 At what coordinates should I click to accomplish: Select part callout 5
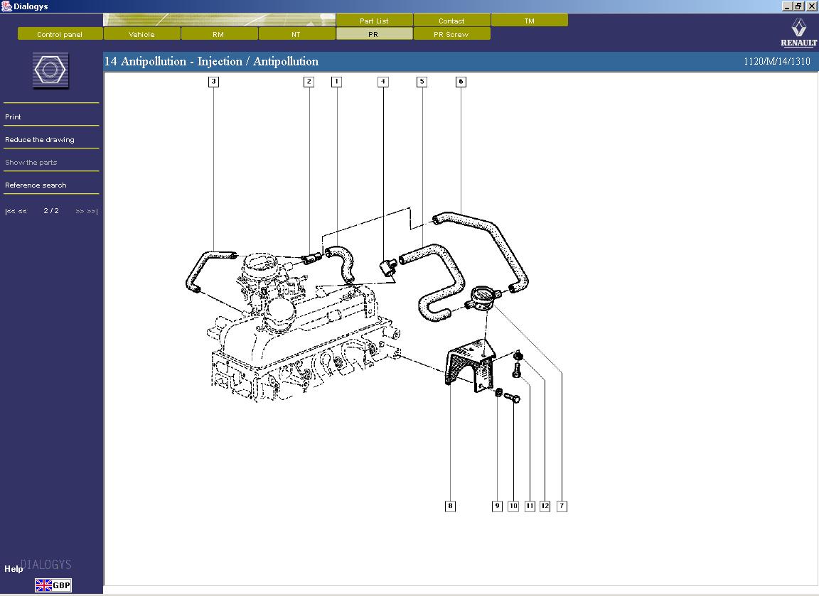tap(422, 82)
